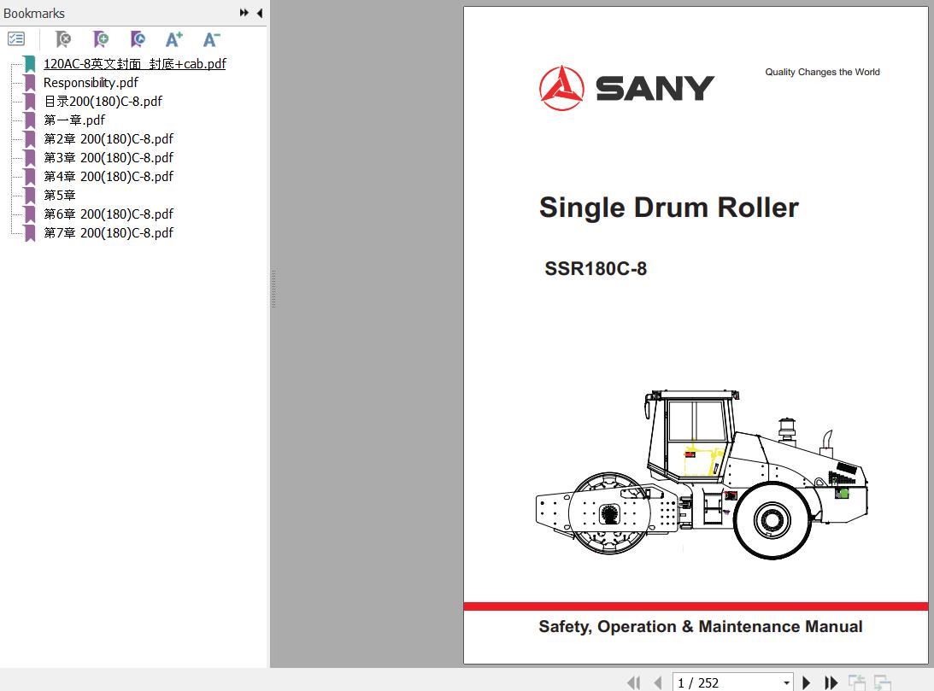Open the 第一章.pdf bookmark

pos(74,120)
